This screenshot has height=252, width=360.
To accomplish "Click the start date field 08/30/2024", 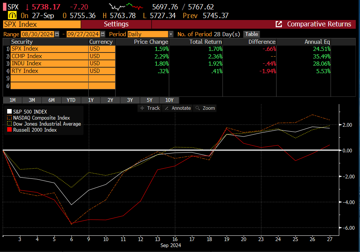I will pyautogui.click(x=37, y=34).
